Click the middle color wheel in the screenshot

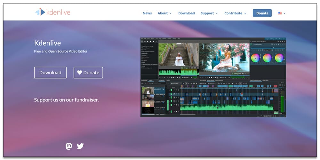(x=267, y=58)
